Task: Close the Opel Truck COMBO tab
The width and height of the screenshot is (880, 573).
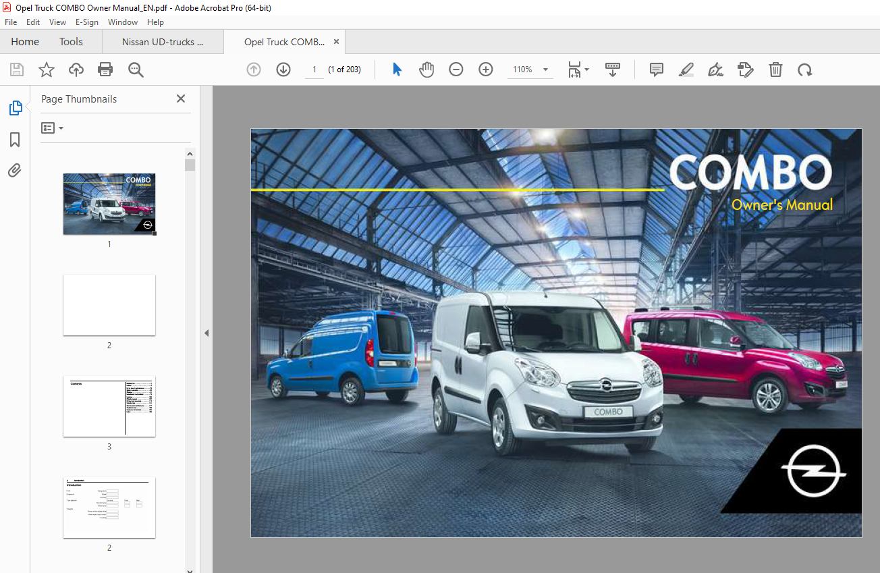Action: tap(336, 42)
